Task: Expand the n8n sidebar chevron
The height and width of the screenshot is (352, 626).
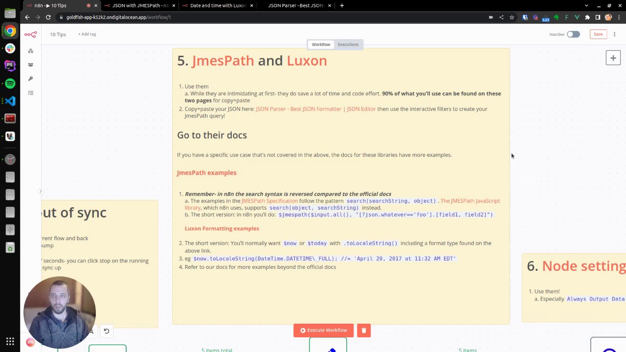Action: click(x=41, y=191)
